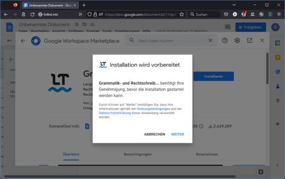Open the Firefox hamburger menu
The image size is (285, 179).
point(279,14)
